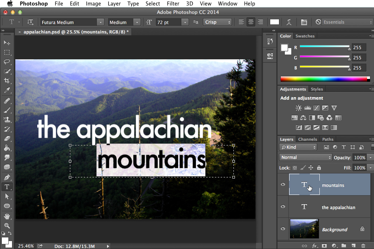Add a Brightness/Contrast adjustment
Viewport: 374px width, 249px height.
[x=299, y=108]
